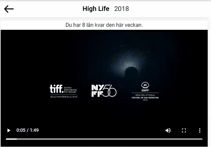The image size is (211, 147).
Task: Open the three-dot video options menu
Action: coord(200,130)
